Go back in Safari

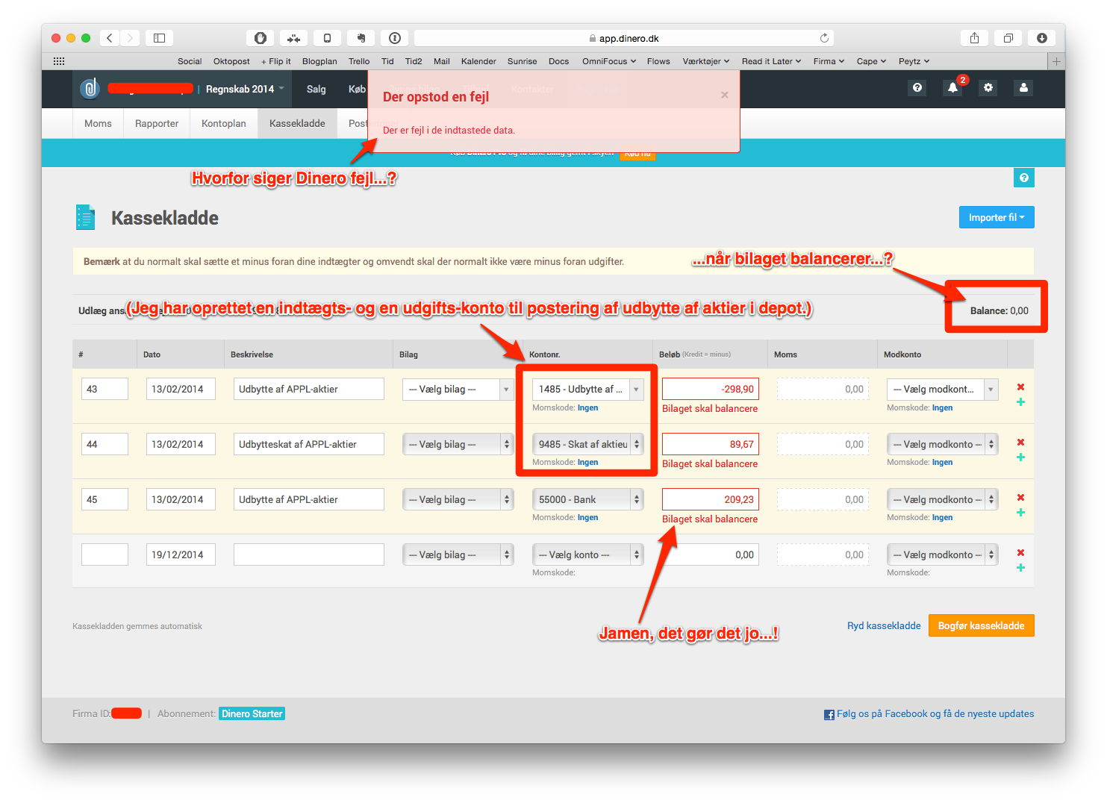point(110,38)
